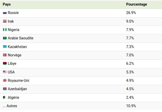Image resolution: width=162 pixels, height=112 pixels.
Task: Click the Azerbaïdjan country name
Action: [x=17, y=89]
